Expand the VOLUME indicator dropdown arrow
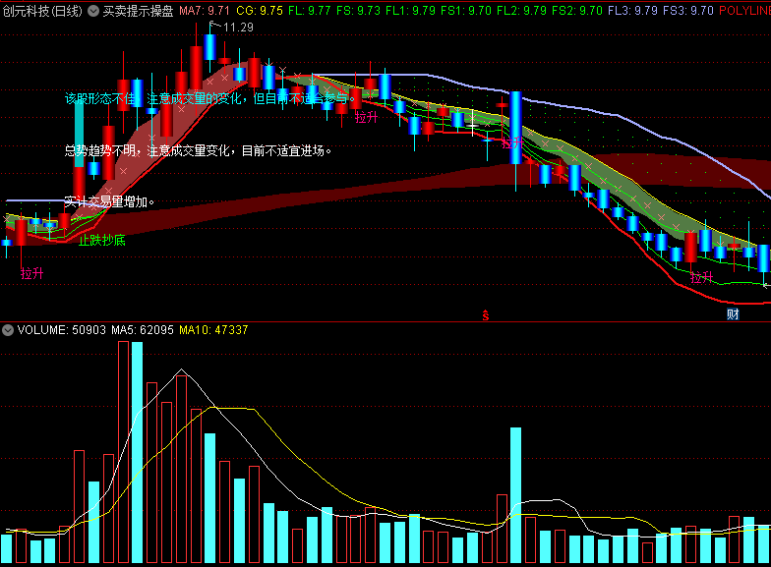 pyautogui.click(x=8, y=330)
